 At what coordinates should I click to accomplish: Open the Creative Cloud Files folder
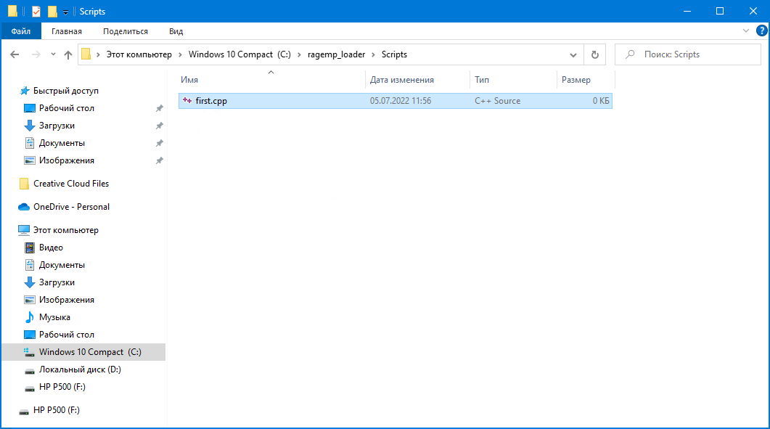pyautogui.click(x=71, y=184)
